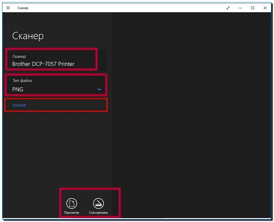The height and width of the screenshot is (222, 274).
Task: Click the Сканер title in the title bar
Action: (23, 8)
